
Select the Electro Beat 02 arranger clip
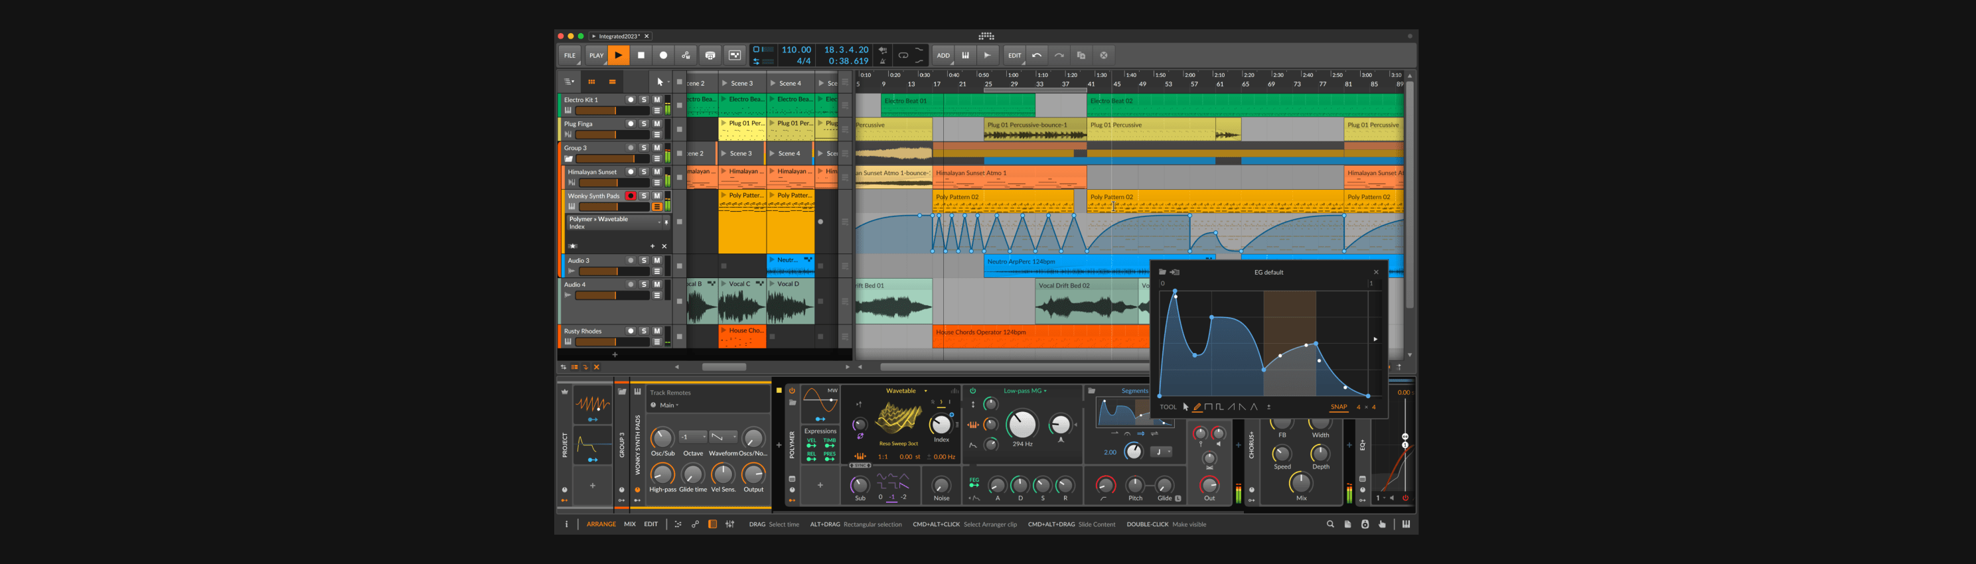1245,105
